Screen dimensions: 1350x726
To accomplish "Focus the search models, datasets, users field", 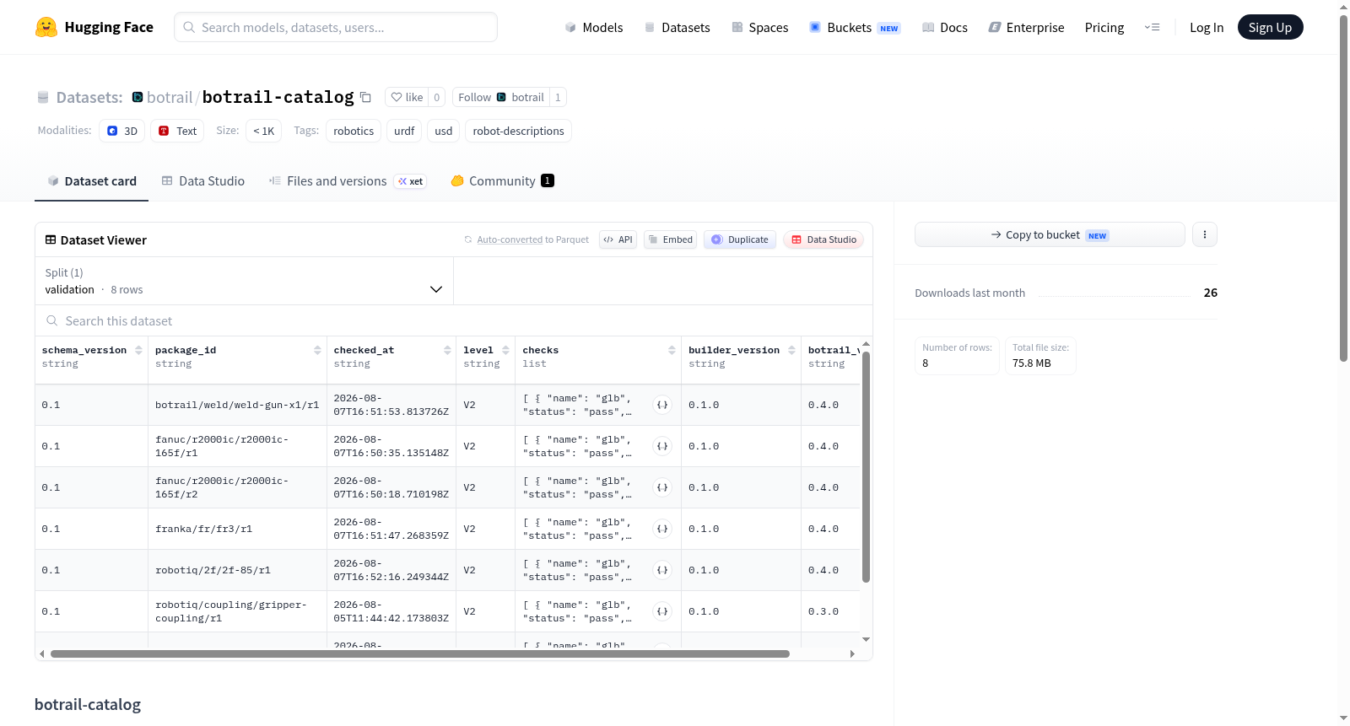I will point(336,27).
